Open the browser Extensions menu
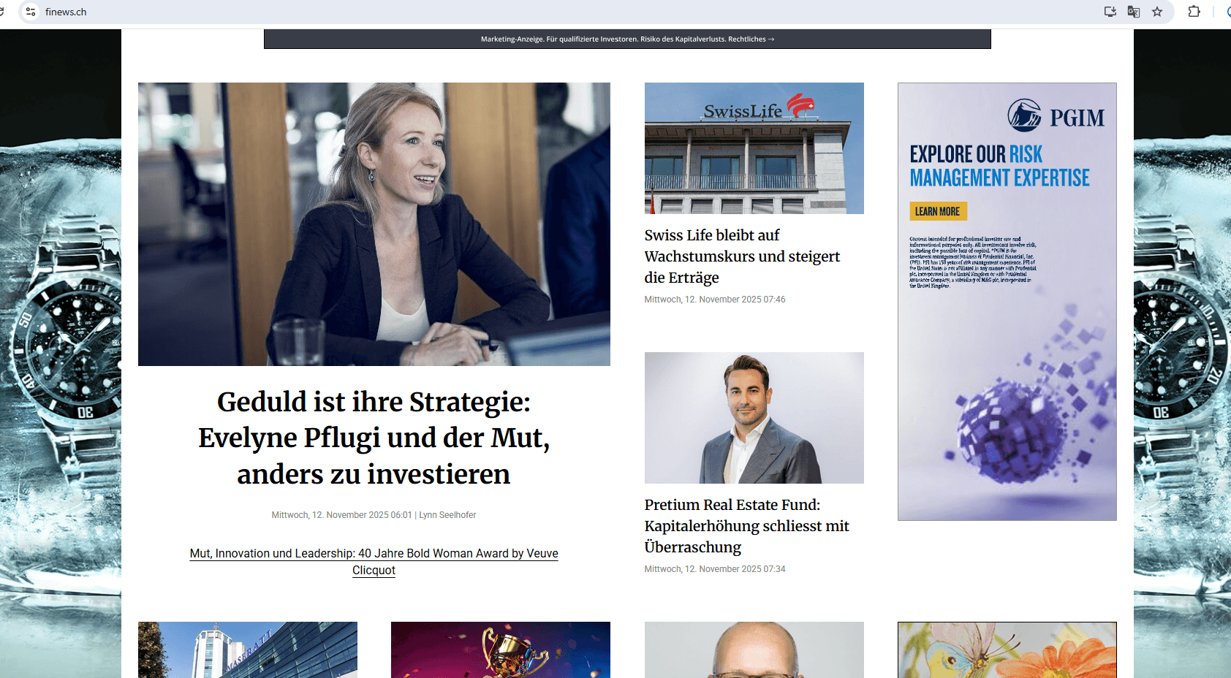The image size is (1231, 678). (x=1194, y=12)
